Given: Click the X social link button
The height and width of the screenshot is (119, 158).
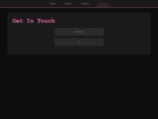Looking at the screenshot, I should click(x=79, y=42).
